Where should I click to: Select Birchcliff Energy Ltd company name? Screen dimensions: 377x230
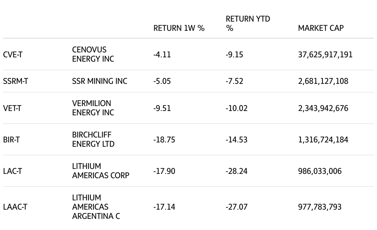[x=93, y=139]
